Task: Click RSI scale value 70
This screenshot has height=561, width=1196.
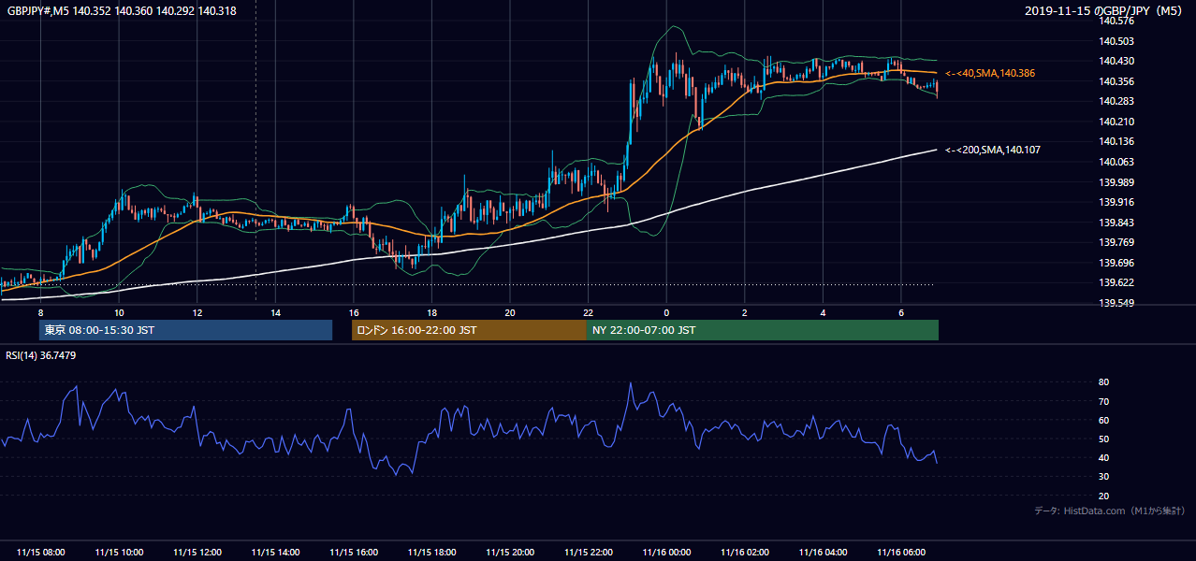Action: [x=1104, y=401]
